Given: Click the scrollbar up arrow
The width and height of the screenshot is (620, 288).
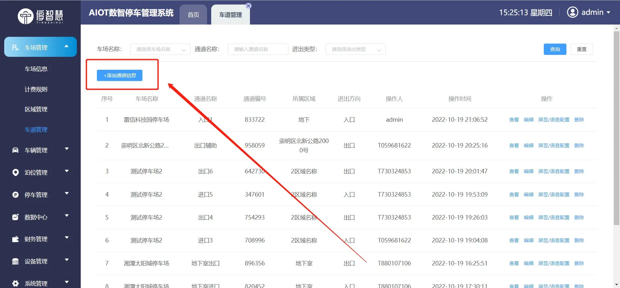Looking at the screenshot, I should point(616,28).
